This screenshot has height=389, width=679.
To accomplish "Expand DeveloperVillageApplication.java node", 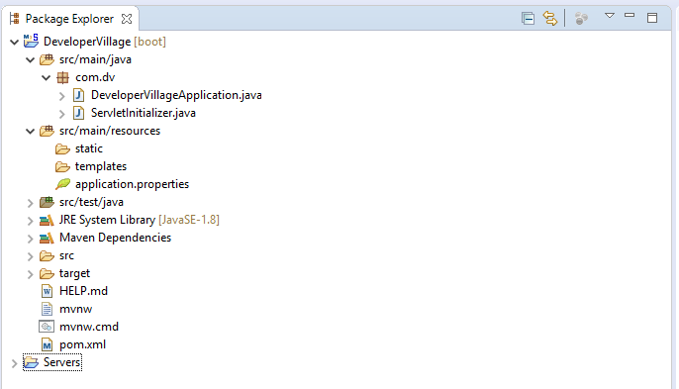I will [x=62, y=96].
